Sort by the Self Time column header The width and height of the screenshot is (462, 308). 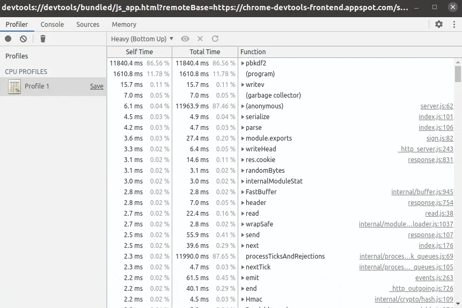(x=139, y=52)
